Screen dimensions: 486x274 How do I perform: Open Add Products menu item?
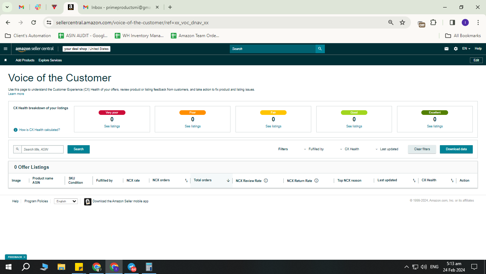(x=25, y=60)
